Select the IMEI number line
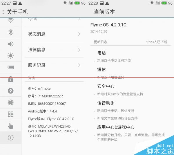The width and height of the screenshot is (174, 155). coord(47,104)
